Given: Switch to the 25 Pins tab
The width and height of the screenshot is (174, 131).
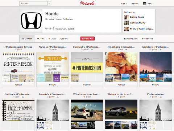Looking at the screenshot, I should click(40, 39).
